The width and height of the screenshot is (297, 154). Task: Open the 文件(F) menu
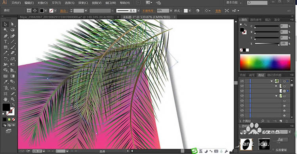pos(16,3)
